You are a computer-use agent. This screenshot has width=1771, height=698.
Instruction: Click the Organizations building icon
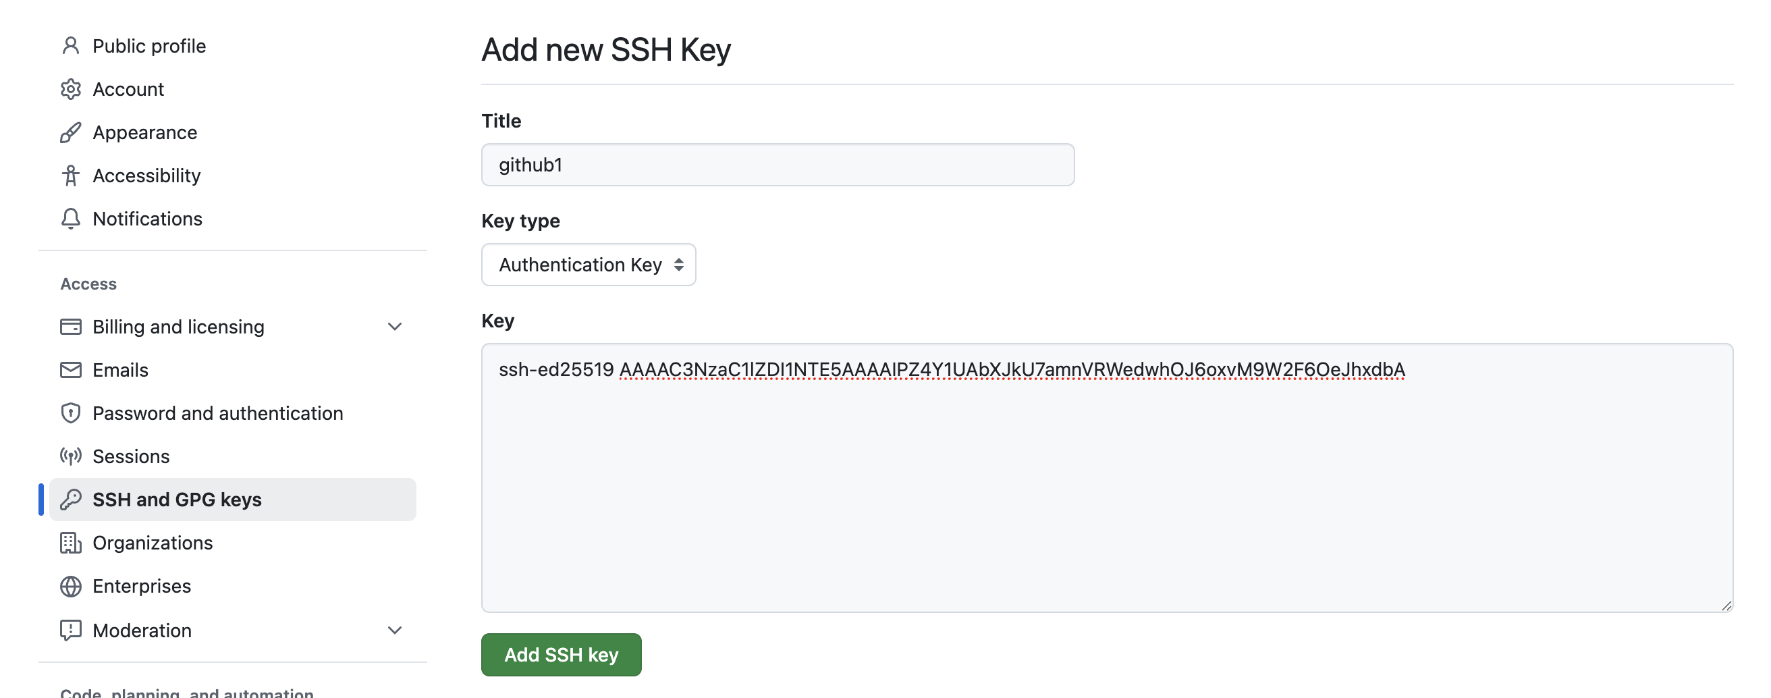(x=70, y=543)
